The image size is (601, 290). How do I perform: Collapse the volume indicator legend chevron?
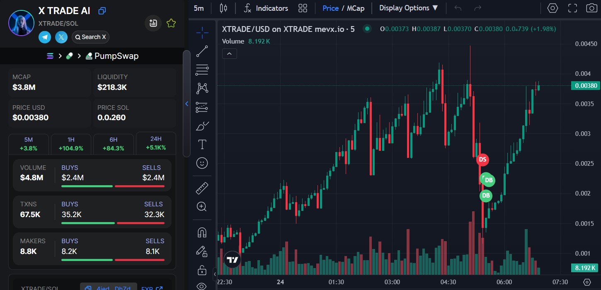[x=230, y=53]
